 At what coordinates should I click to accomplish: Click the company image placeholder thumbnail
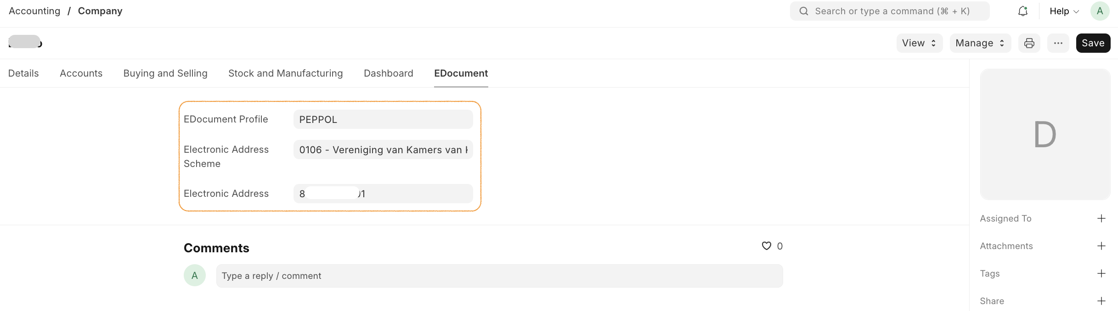click(1045, 134)
